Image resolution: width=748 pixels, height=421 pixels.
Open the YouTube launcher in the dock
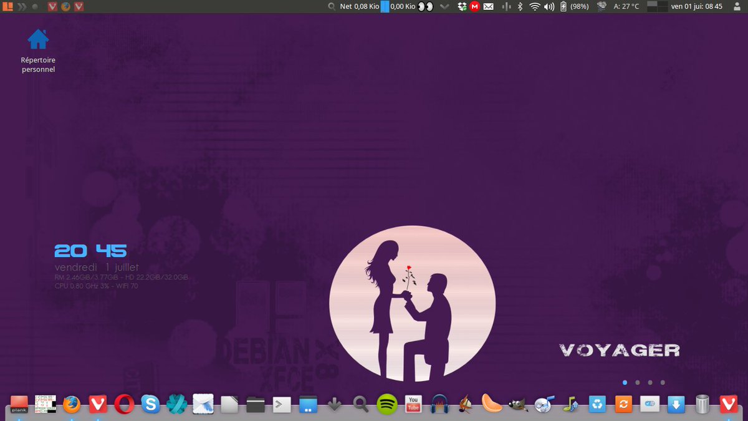[x=413, y=404]
